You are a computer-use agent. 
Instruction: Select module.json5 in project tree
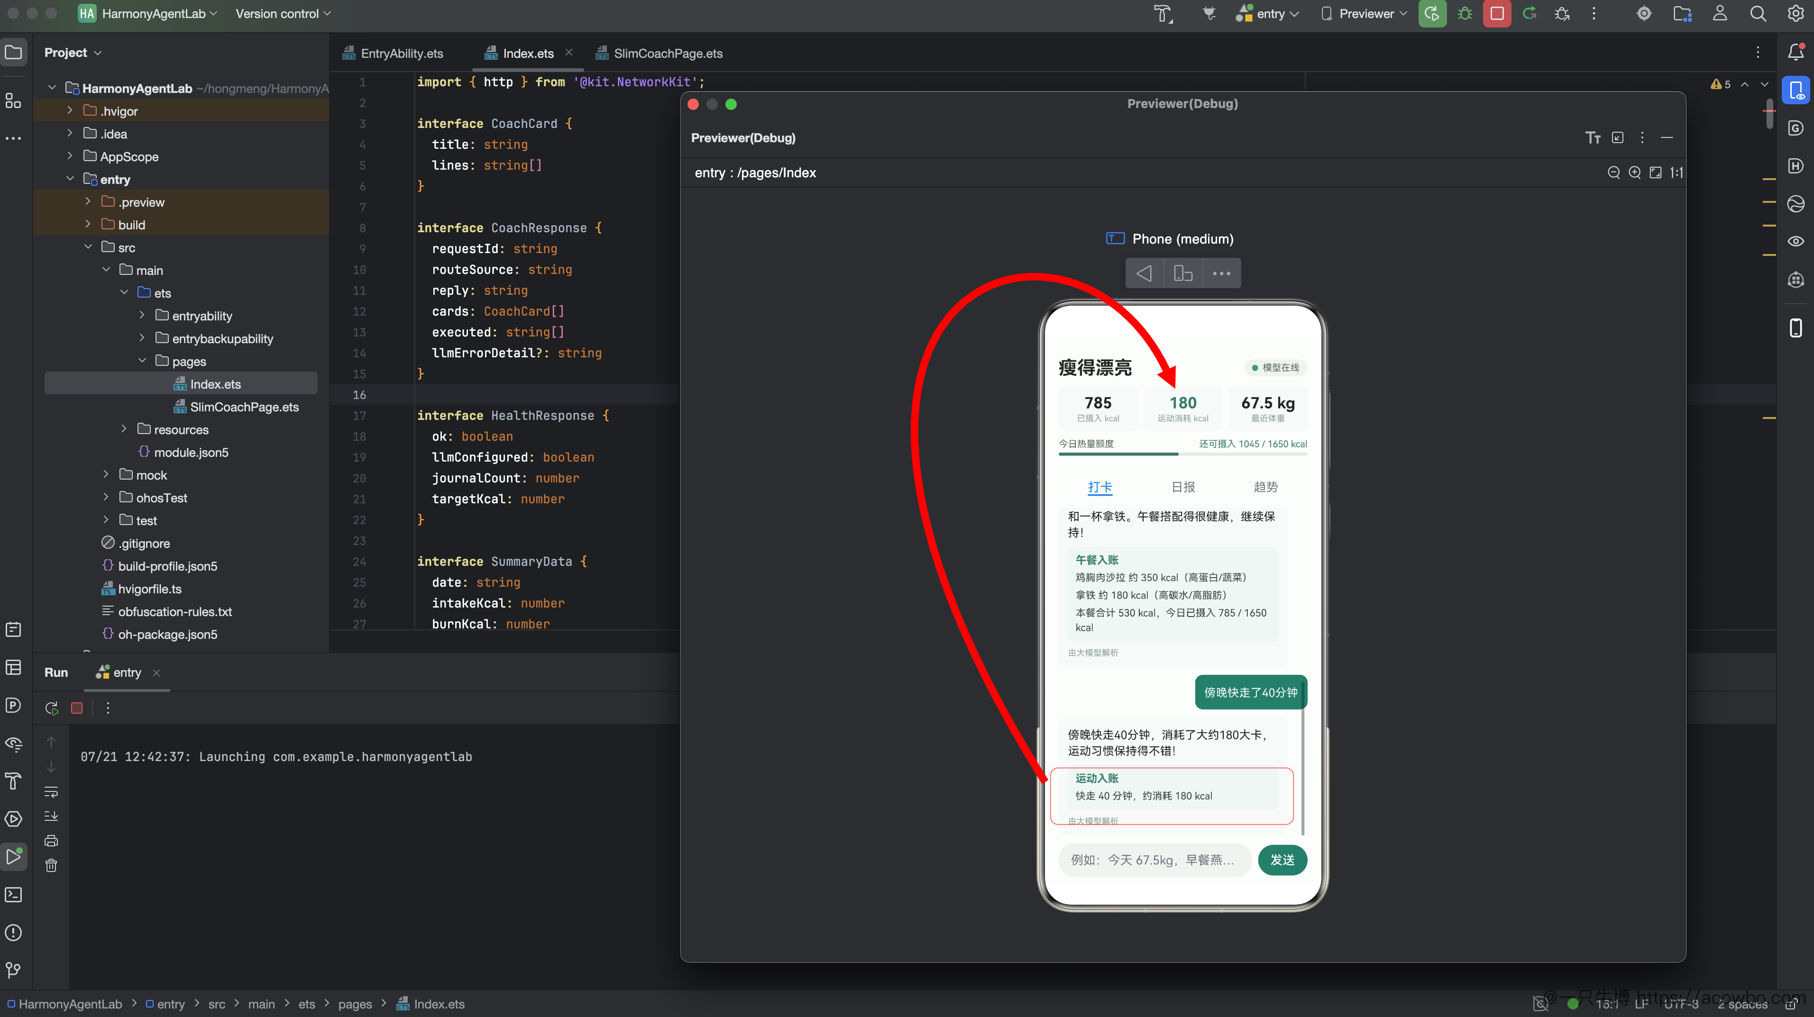[x=183, y=453]
